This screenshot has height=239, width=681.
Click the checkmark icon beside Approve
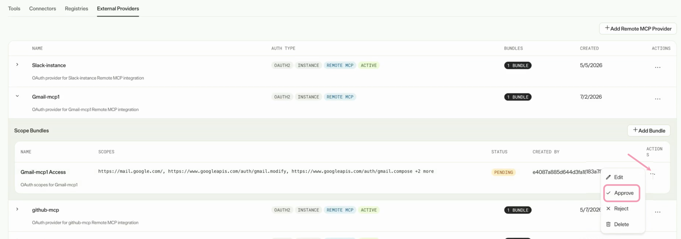pos(608,193)
